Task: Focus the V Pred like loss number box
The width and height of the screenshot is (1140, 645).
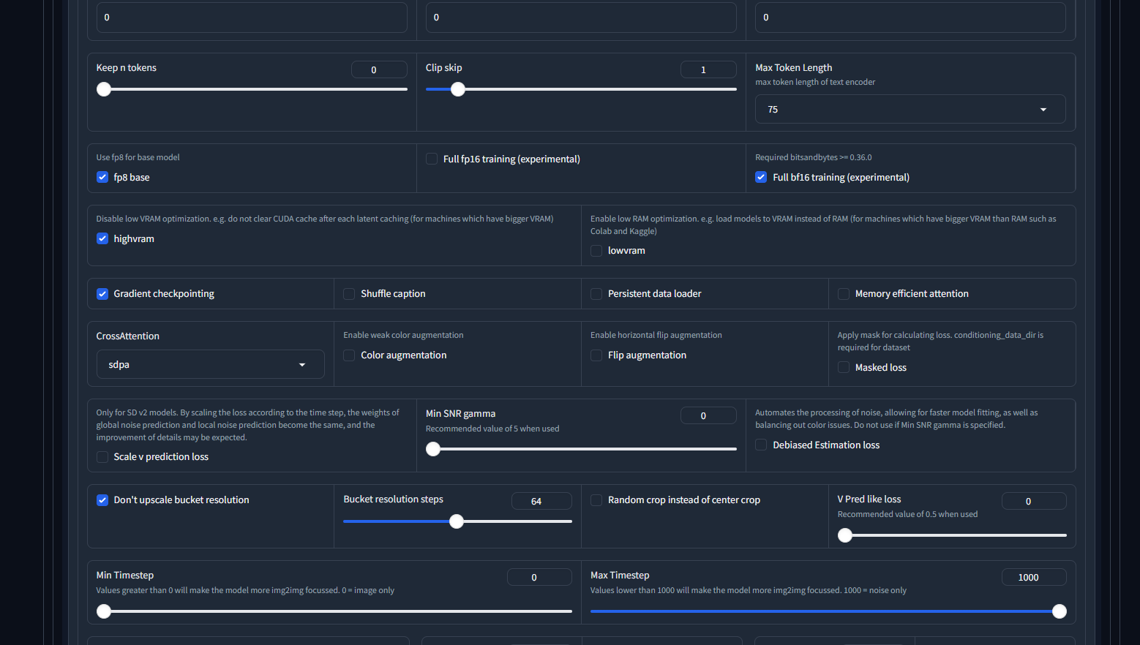Action: click(x=1034, y=501)
